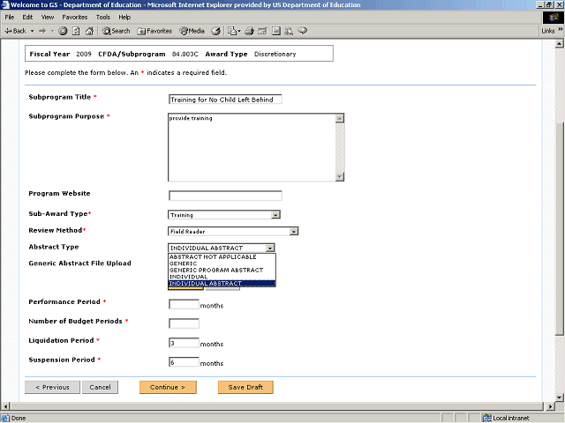Click the Edit page toolbar icon
Image resolution: width=565 pixels, height=423 pixels.
click(263, 31)
